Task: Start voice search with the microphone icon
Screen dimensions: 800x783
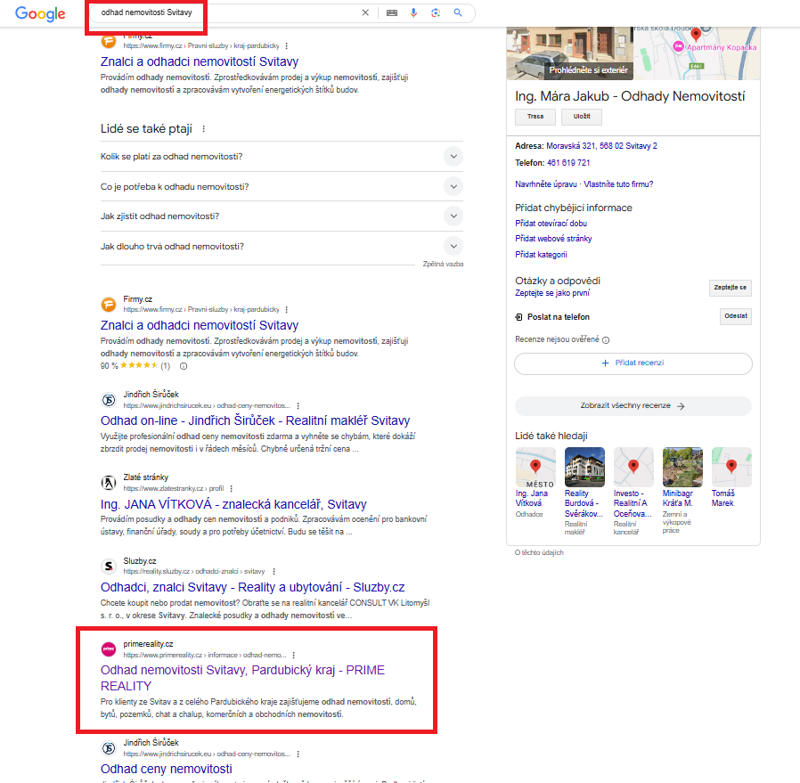Action: click(413, 12)
